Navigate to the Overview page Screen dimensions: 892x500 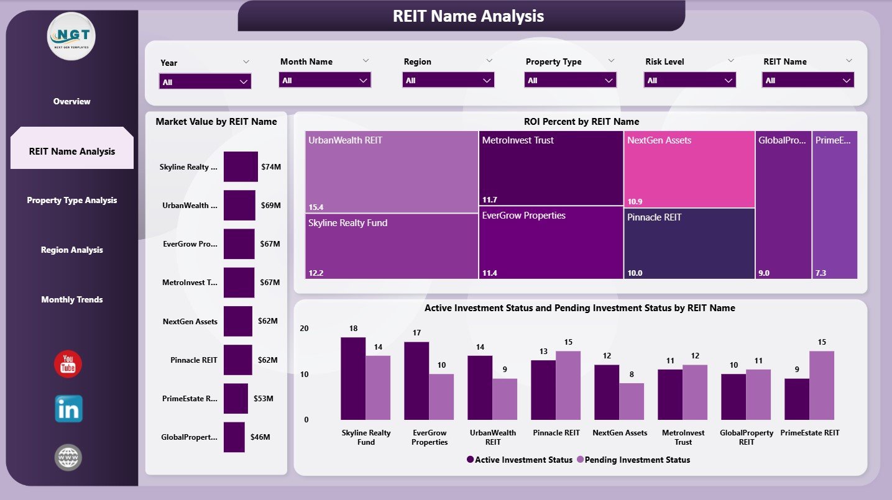[71, 101]
